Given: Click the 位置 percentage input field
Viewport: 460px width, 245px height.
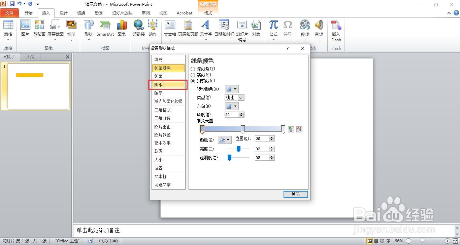Looking at the screenshot, I should [x=262, y=138].
